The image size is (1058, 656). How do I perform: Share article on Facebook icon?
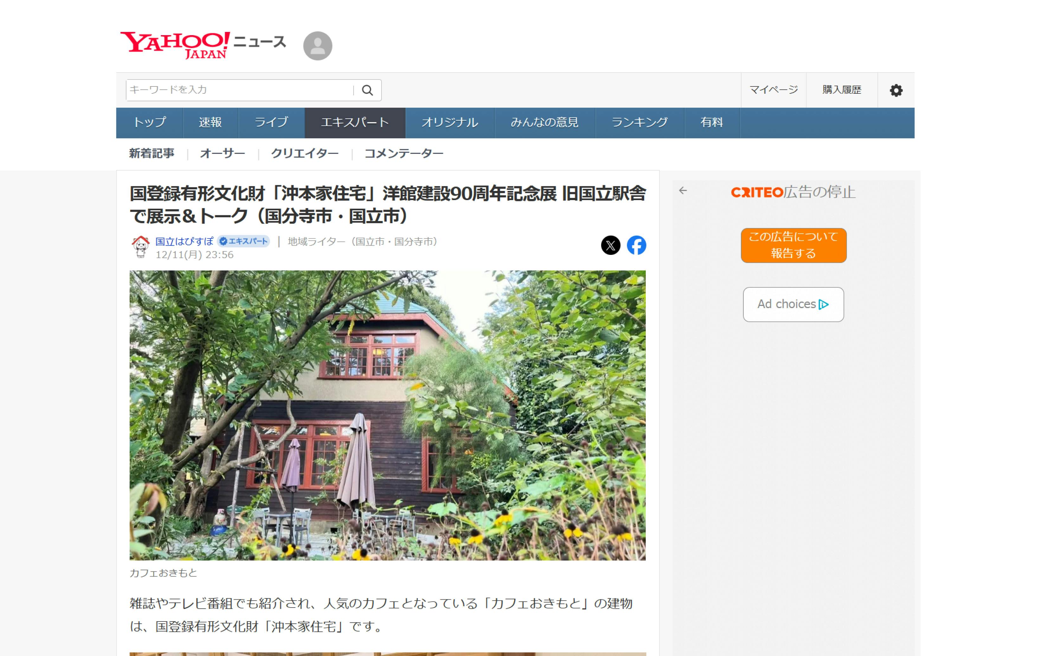coord(636,245)
